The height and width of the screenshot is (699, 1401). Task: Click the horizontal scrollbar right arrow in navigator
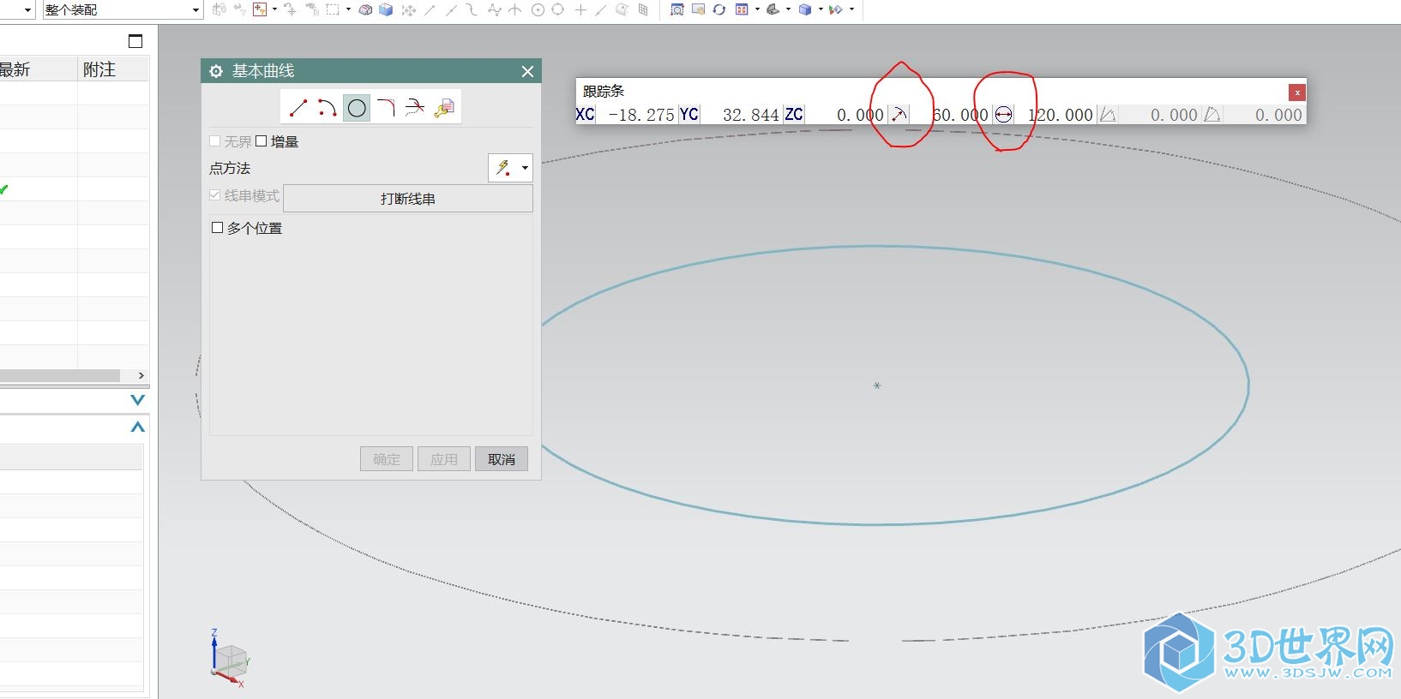(141, 375)
